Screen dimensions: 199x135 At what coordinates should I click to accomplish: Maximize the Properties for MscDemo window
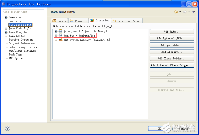(189, 4)
